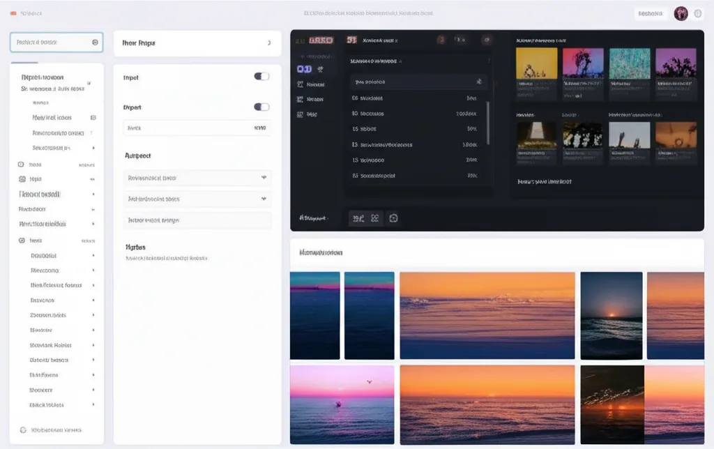Select the second item under the purple icon

click(310, 99)
